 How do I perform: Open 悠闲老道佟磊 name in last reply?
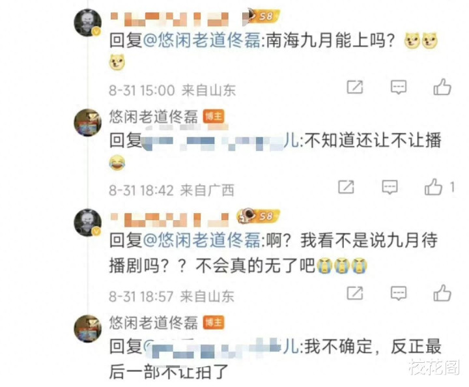(x=154, y=322)
